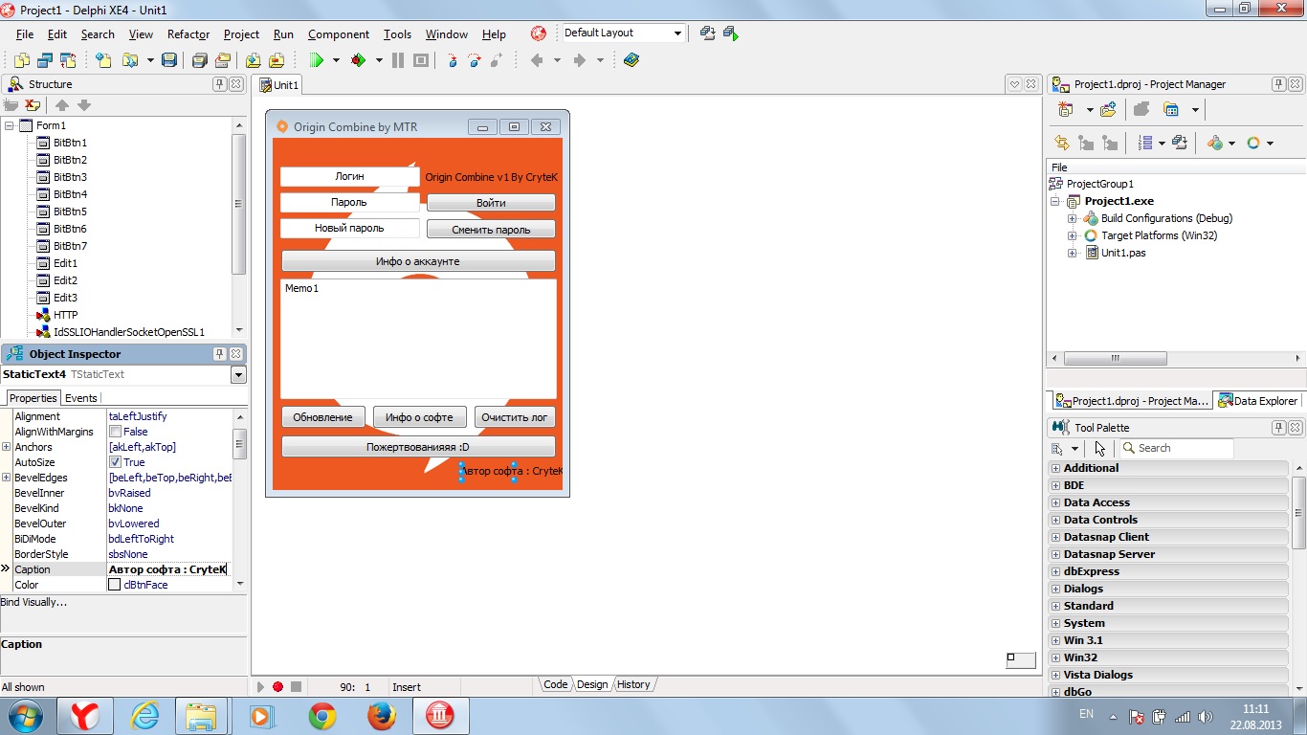Viewport: 1307px width, 735px height.
Task: Select the pointer arrow in Tool Palette
Action: pos(1099,448)
